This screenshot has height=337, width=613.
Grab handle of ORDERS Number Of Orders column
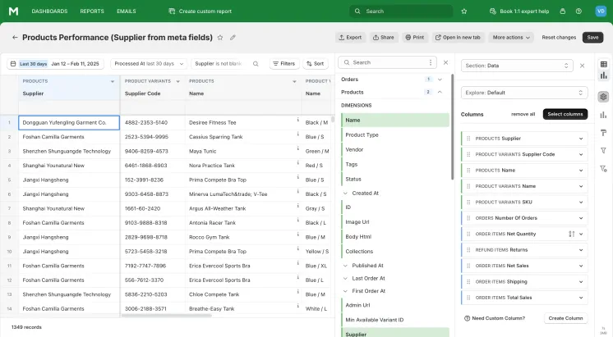click(x=468, y=218)
